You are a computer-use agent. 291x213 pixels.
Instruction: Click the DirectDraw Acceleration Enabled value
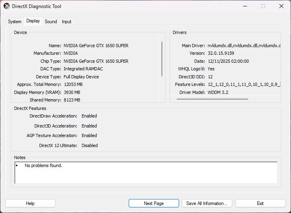point(89,116)
